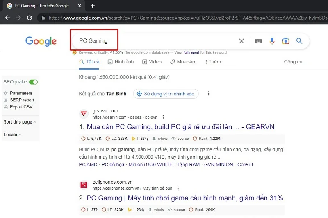Image resolution: width=328 pixels, height=218 pixels.
Task: View source for cellphones result
Action: pyautogui.click(x=176, y=210)
